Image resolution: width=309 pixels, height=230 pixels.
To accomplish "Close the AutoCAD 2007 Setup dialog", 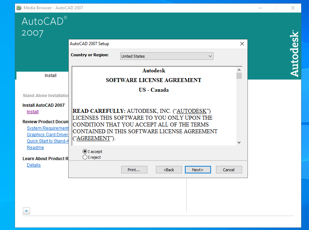I will (242, 44).
